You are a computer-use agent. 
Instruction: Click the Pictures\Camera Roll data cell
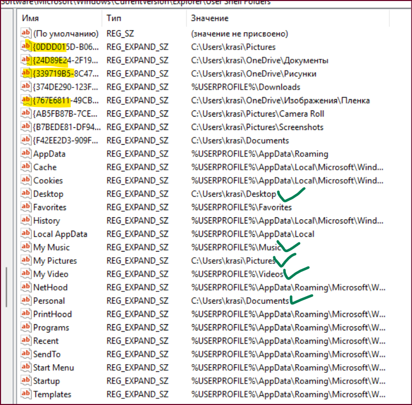tap(257, 114)
